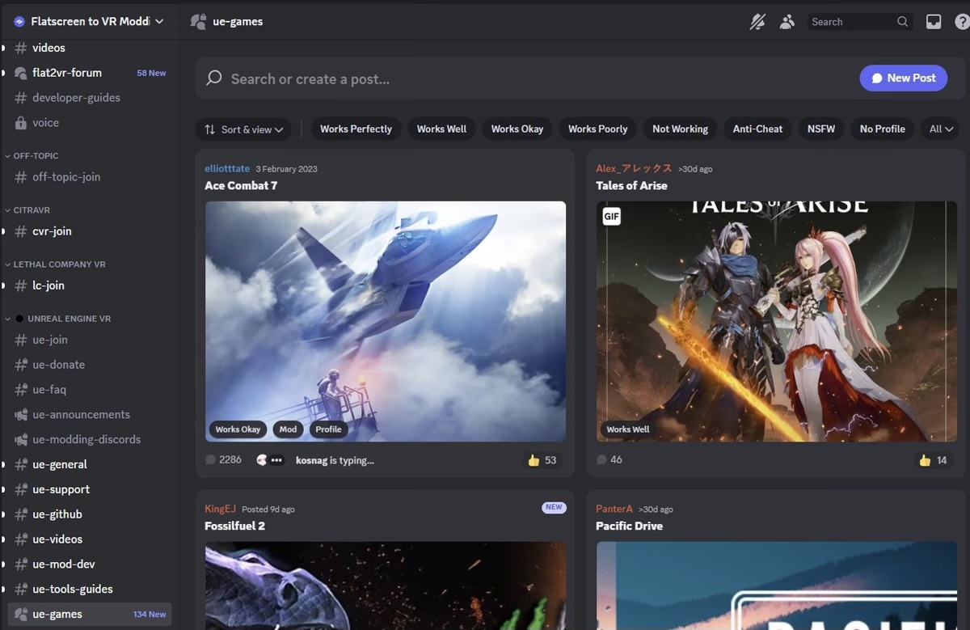Click the 58 New badge on flat2vr-forum
This screenshot has width=970, height=630.
point(151,73)
